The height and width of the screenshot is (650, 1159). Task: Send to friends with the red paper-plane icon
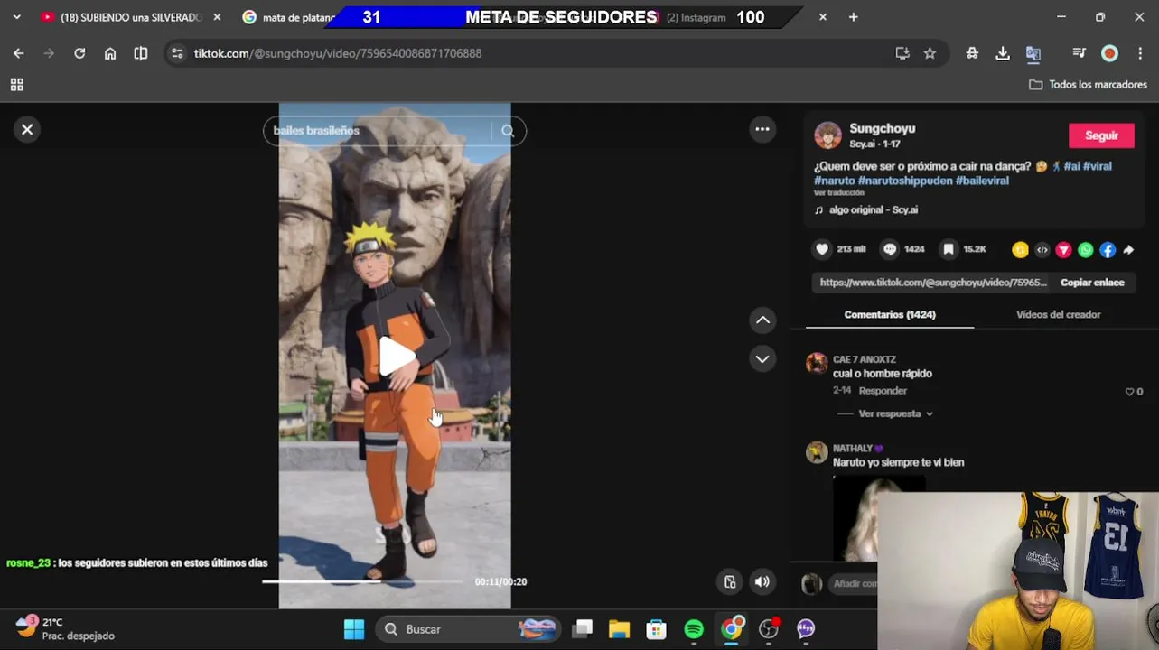(x=1063, y=250)
